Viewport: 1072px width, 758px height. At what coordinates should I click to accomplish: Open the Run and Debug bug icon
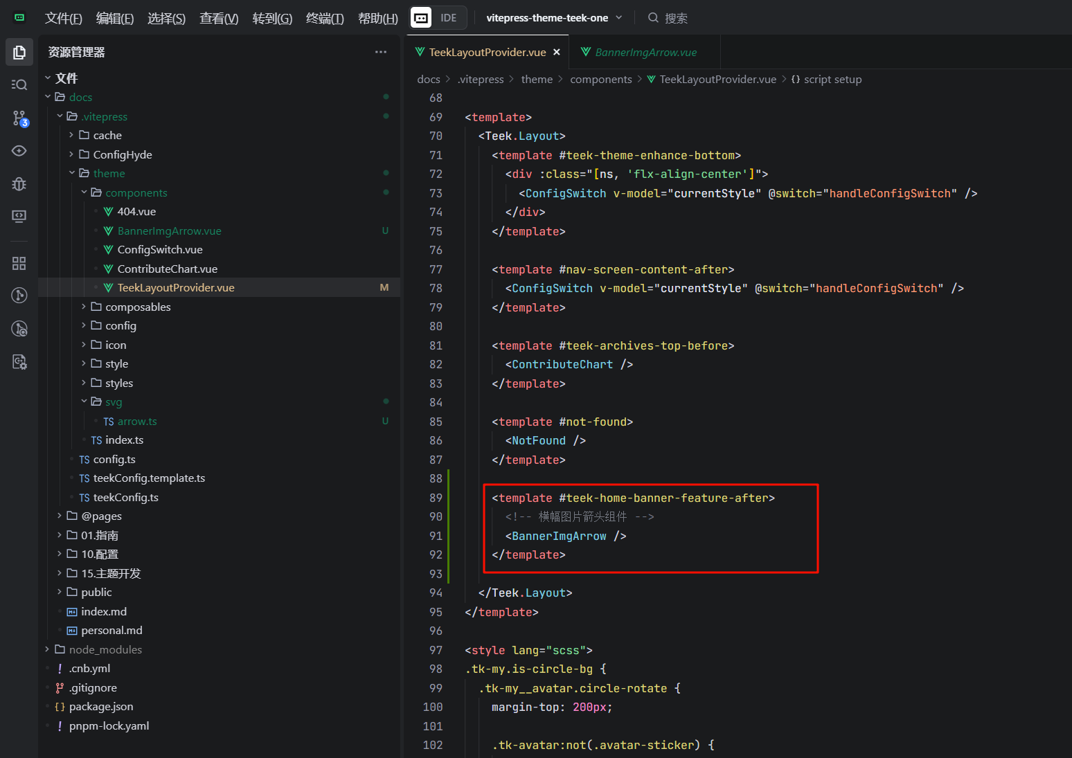click(x=19, y=183)
